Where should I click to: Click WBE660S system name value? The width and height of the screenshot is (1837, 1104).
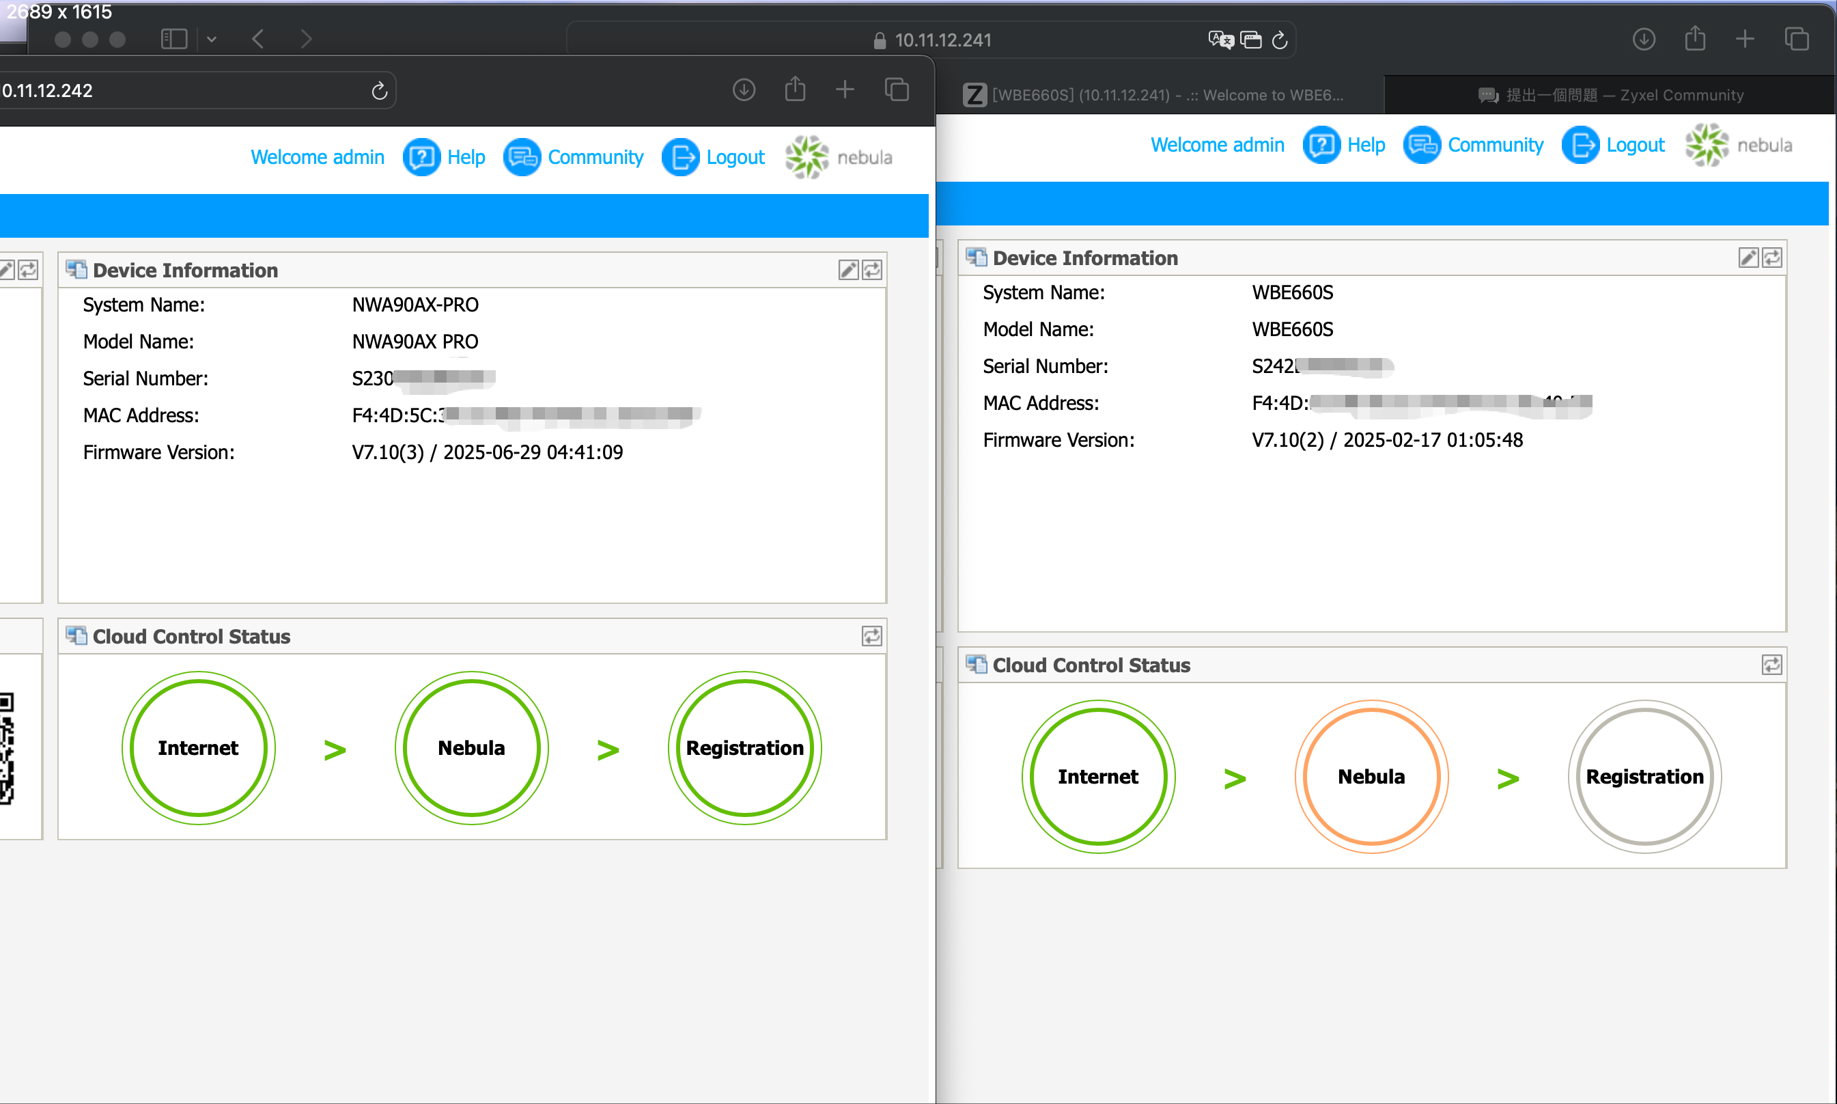1293,292
